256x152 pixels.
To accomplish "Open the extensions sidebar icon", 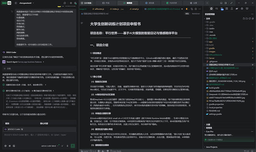I will [x=227, y=9].
